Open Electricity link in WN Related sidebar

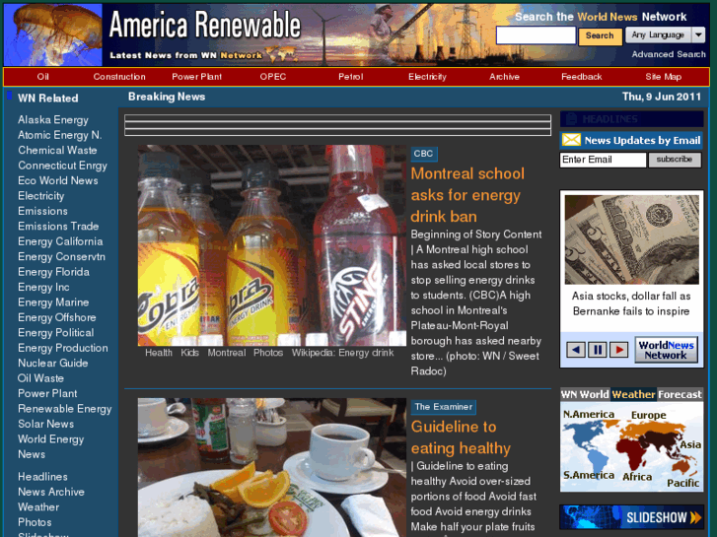41,196
